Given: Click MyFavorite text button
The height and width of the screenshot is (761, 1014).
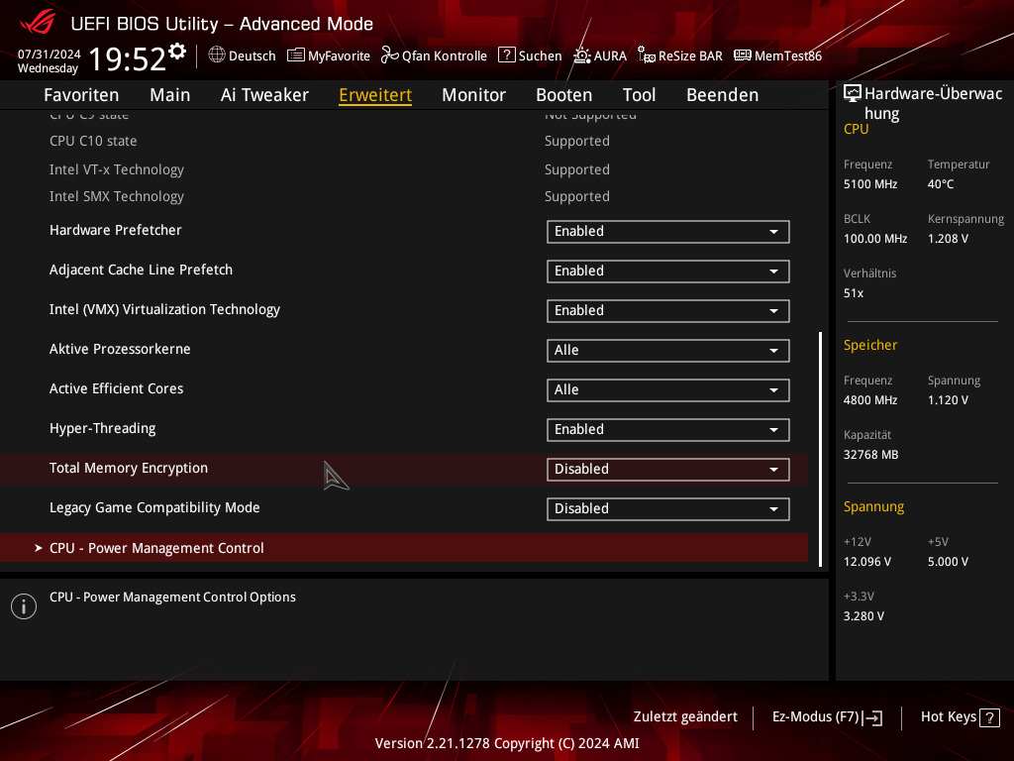Looking at the screenshot, I should (x=339, y=55).
